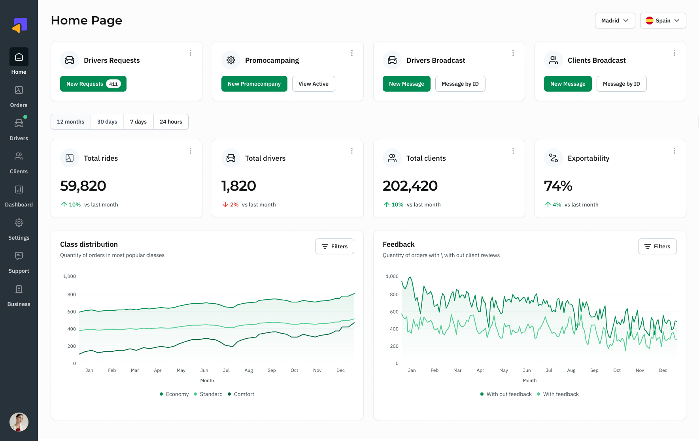Image resolution: width=699 pixels, height=441 pixels.
Task: Click the New Promocompany button
Action: (x=254, y=84)
